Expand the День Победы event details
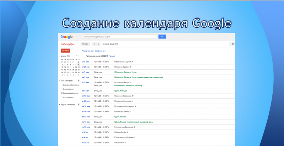 (x=114, y=91)
